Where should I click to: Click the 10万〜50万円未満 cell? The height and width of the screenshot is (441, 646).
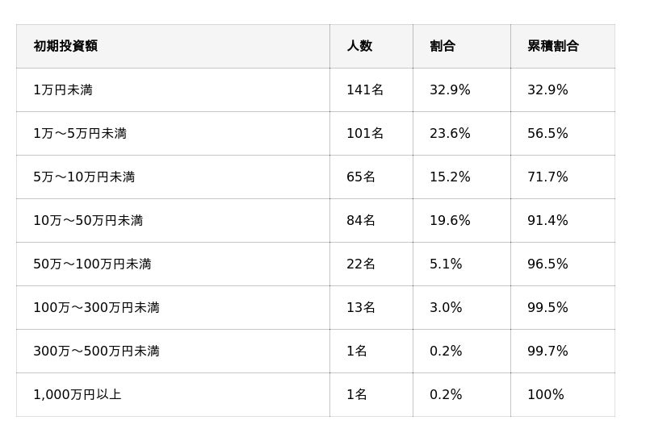click(x=88, y=220)
